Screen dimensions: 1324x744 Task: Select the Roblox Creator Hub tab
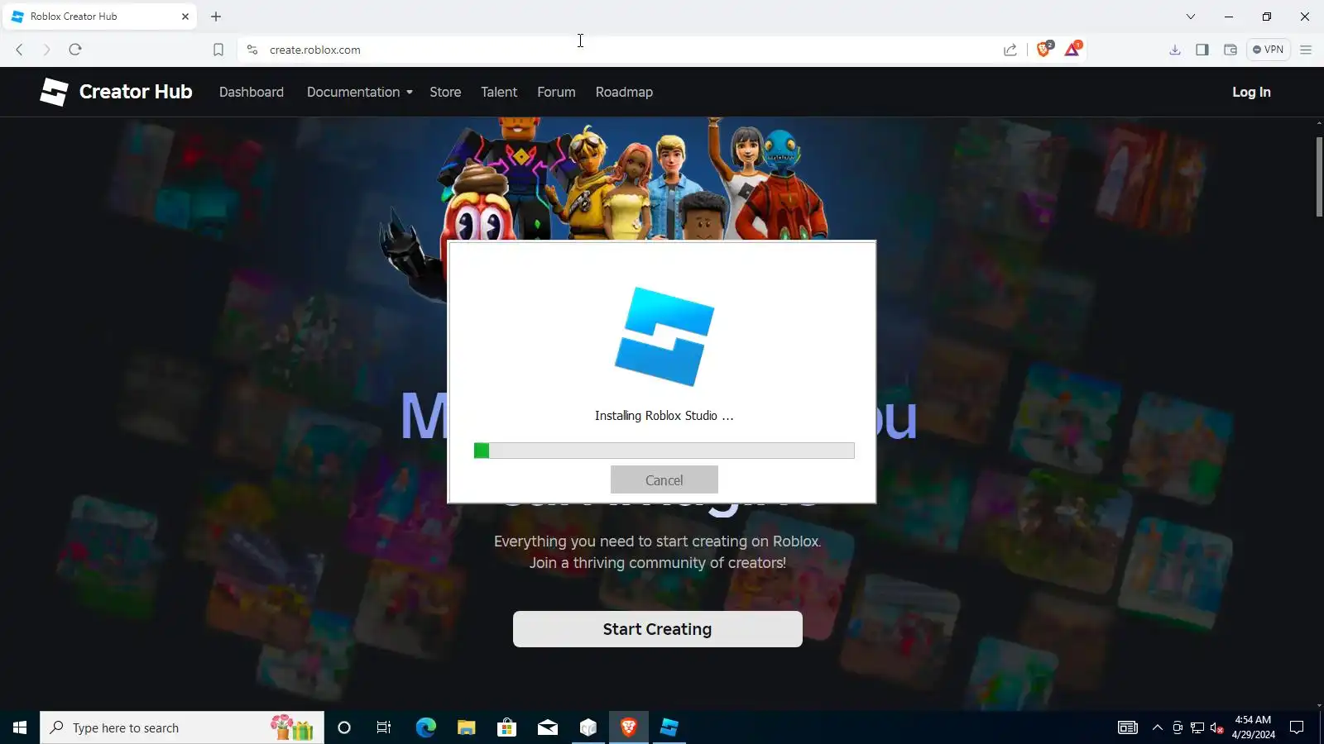(100, 17)
